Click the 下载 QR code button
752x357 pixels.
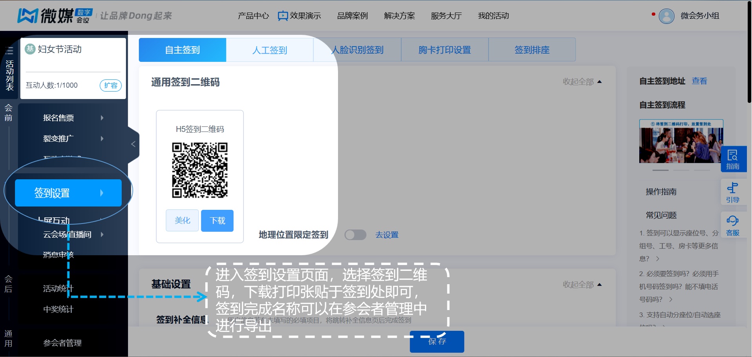pos(217,221)
